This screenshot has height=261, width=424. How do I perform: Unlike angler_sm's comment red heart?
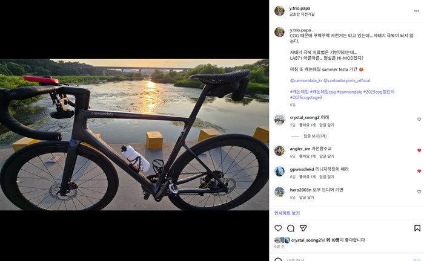point(419,150)
